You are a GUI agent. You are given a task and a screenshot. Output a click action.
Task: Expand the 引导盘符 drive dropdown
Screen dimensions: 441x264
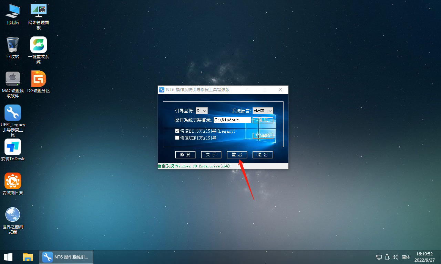pos(202,111)
